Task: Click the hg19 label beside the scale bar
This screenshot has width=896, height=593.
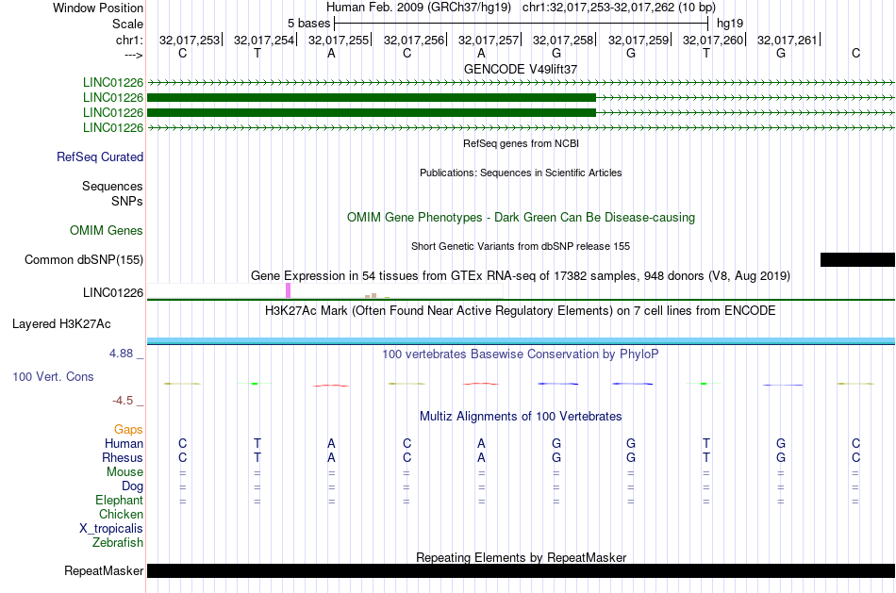Action: pyautogui.click(x=730, y=24)
